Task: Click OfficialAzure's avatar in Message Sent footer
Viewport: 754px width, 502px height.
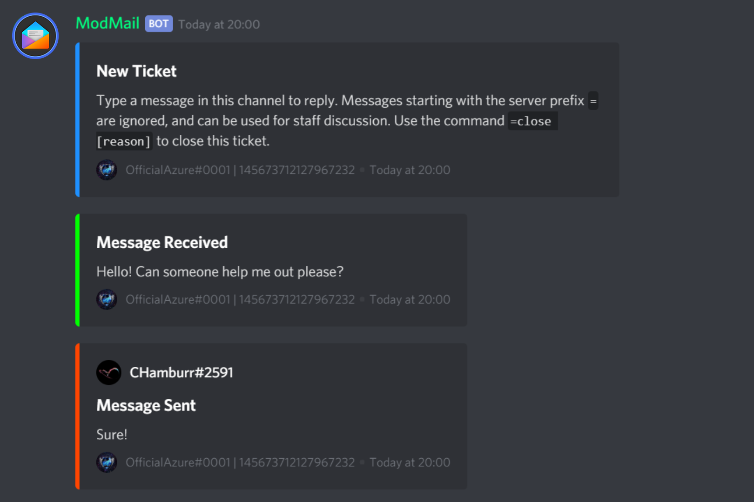Action: pos(107,462)
